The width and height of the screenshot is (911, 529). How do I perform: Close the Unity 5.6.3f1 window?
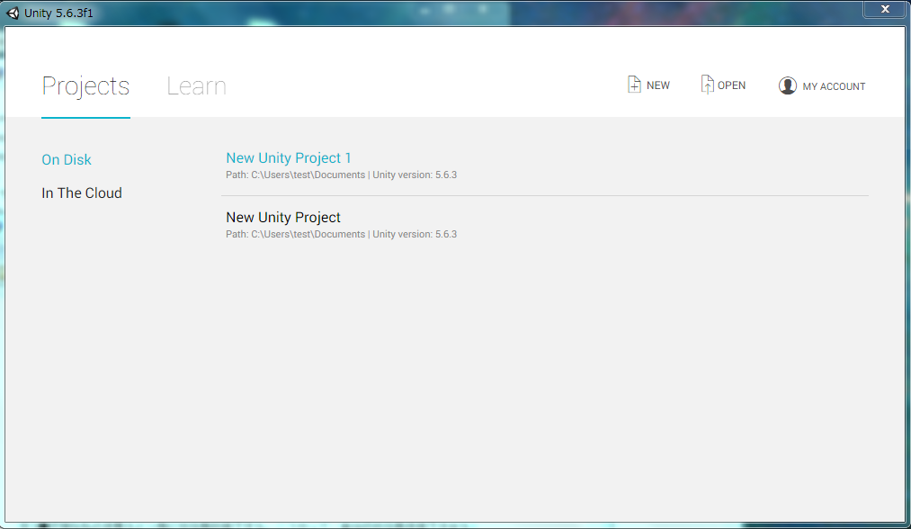[885, 9]
